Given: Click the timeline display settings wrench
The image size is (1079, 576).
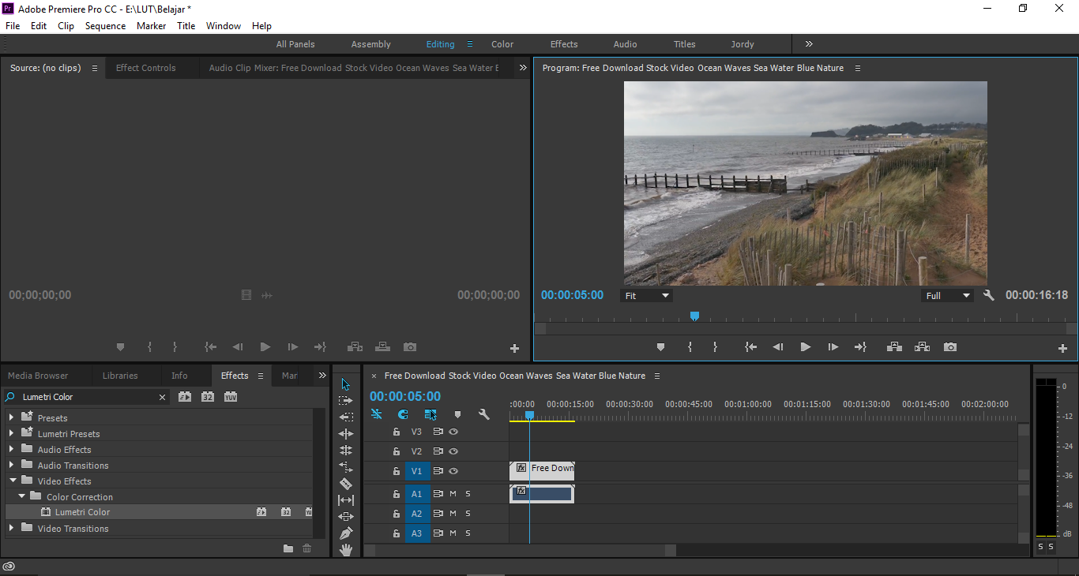Looking at the screenshot, I should (484, 414).
